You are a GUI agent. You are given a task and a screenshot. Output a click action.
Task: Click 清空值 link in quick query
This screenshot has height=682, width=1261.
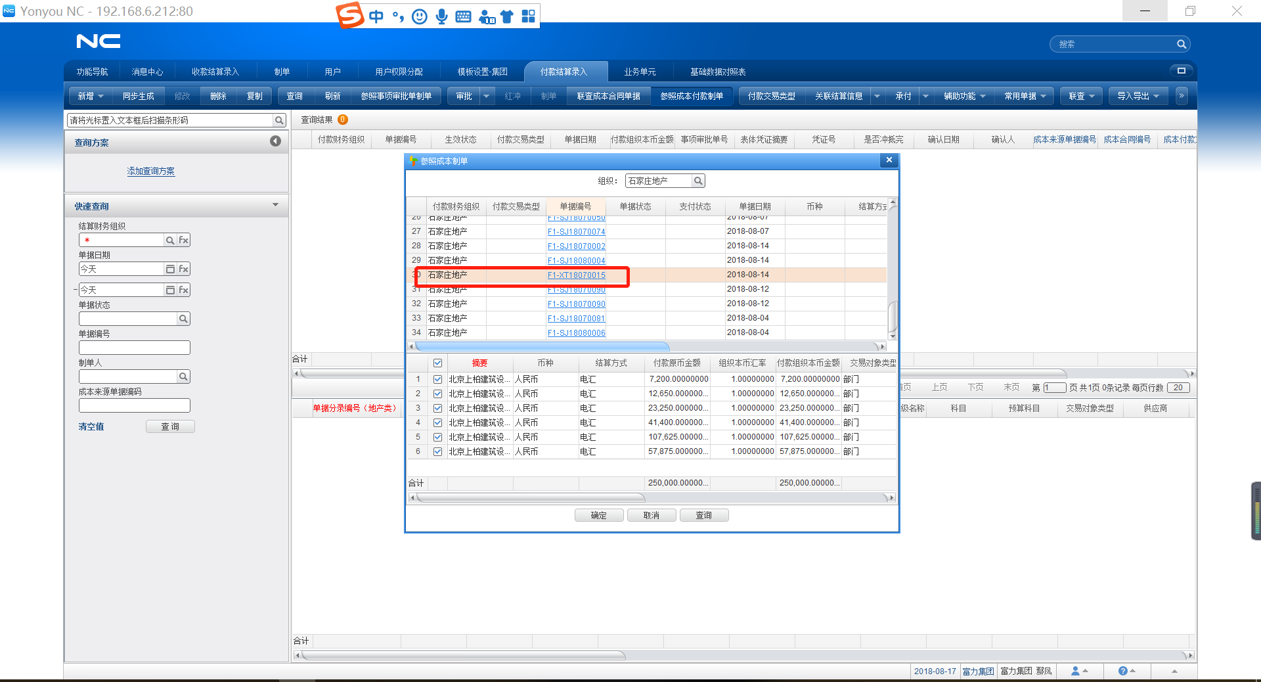pos(91,426)
